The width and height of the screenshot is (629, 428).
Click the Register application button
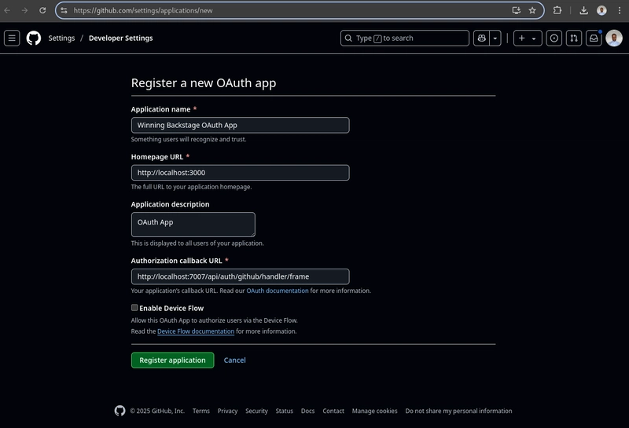[x=172, y=360]
